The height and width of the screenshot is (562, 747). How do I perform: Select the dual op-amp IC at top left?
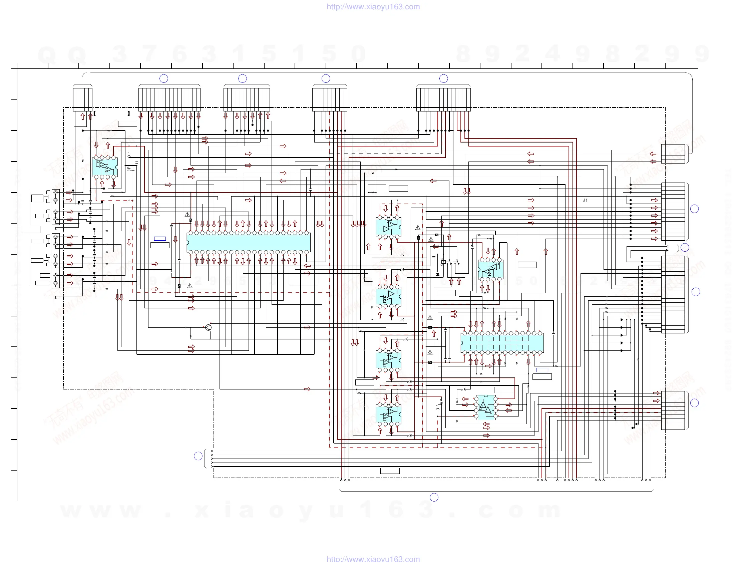point(105,167)
